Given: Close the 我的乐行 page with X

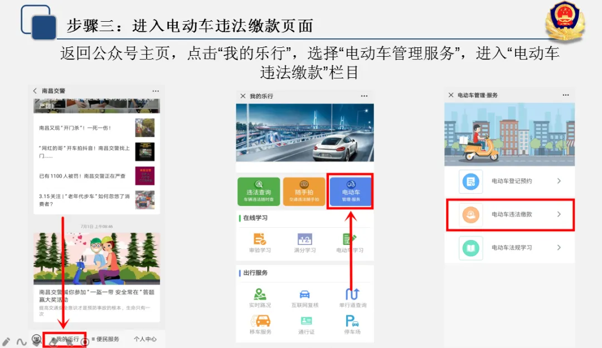Looking at the screenshot, I should click(242, 96).
